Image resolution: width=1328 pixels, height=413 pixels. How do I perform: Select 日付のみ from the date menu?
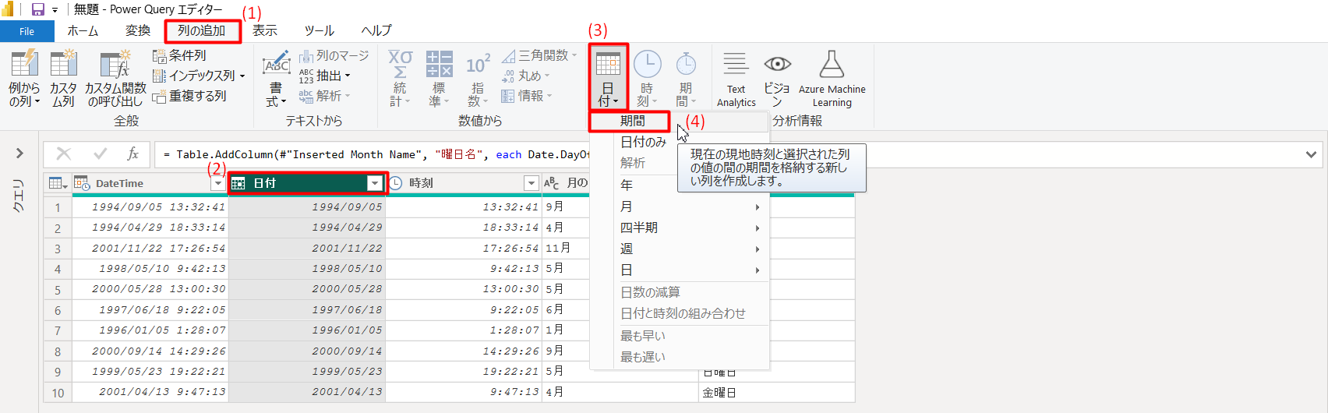[643, 142]
